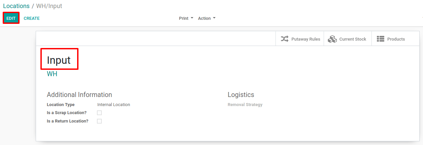The width and height of the screenshot is (423, 145).
Task: Toggle the Is a Return Location checkbox
Action: pos(99,121)
